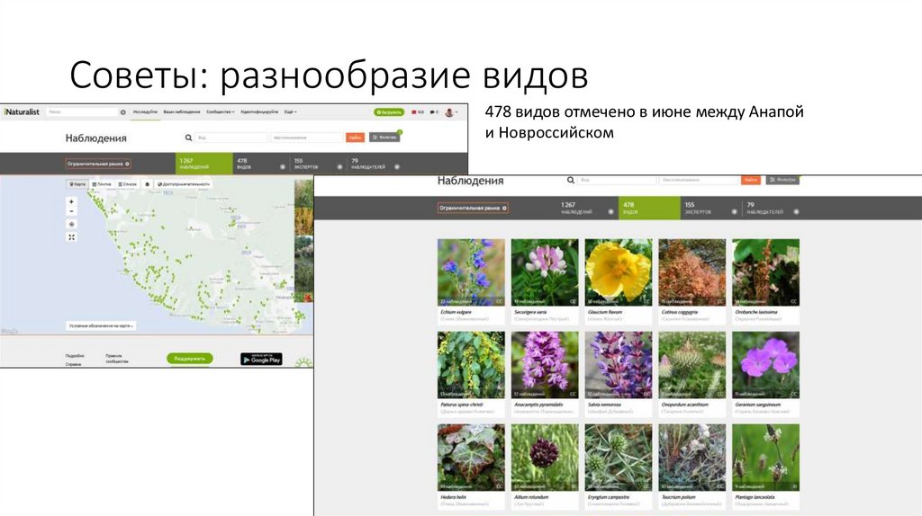The width and height of the screenshot is (922, 516).
Task: Click the green Загрузить upload button
Action: 389,112
